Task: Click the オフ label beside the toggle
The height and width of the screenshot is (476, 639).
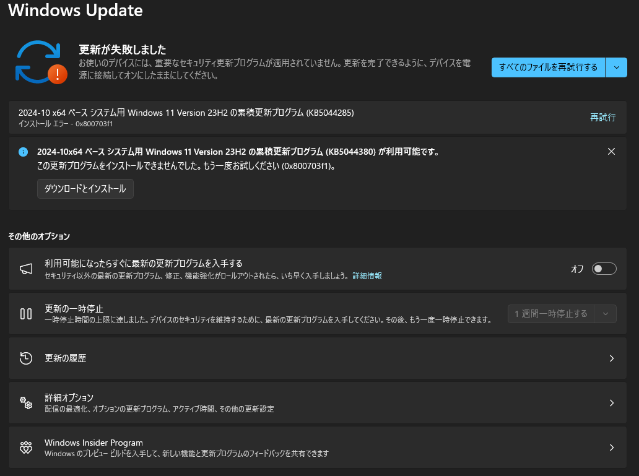Action: (x=577, y=269)
